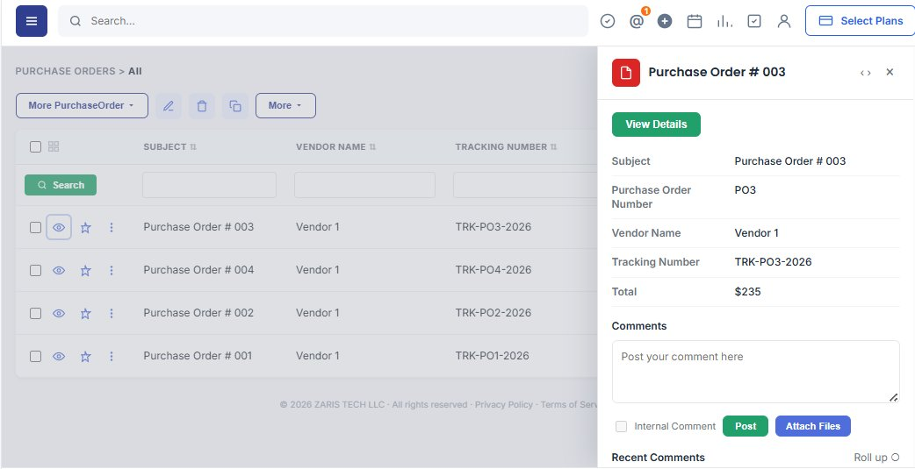Click the View Details button
The height and width of the screenshot is (469, 915).
pos(656,124)
